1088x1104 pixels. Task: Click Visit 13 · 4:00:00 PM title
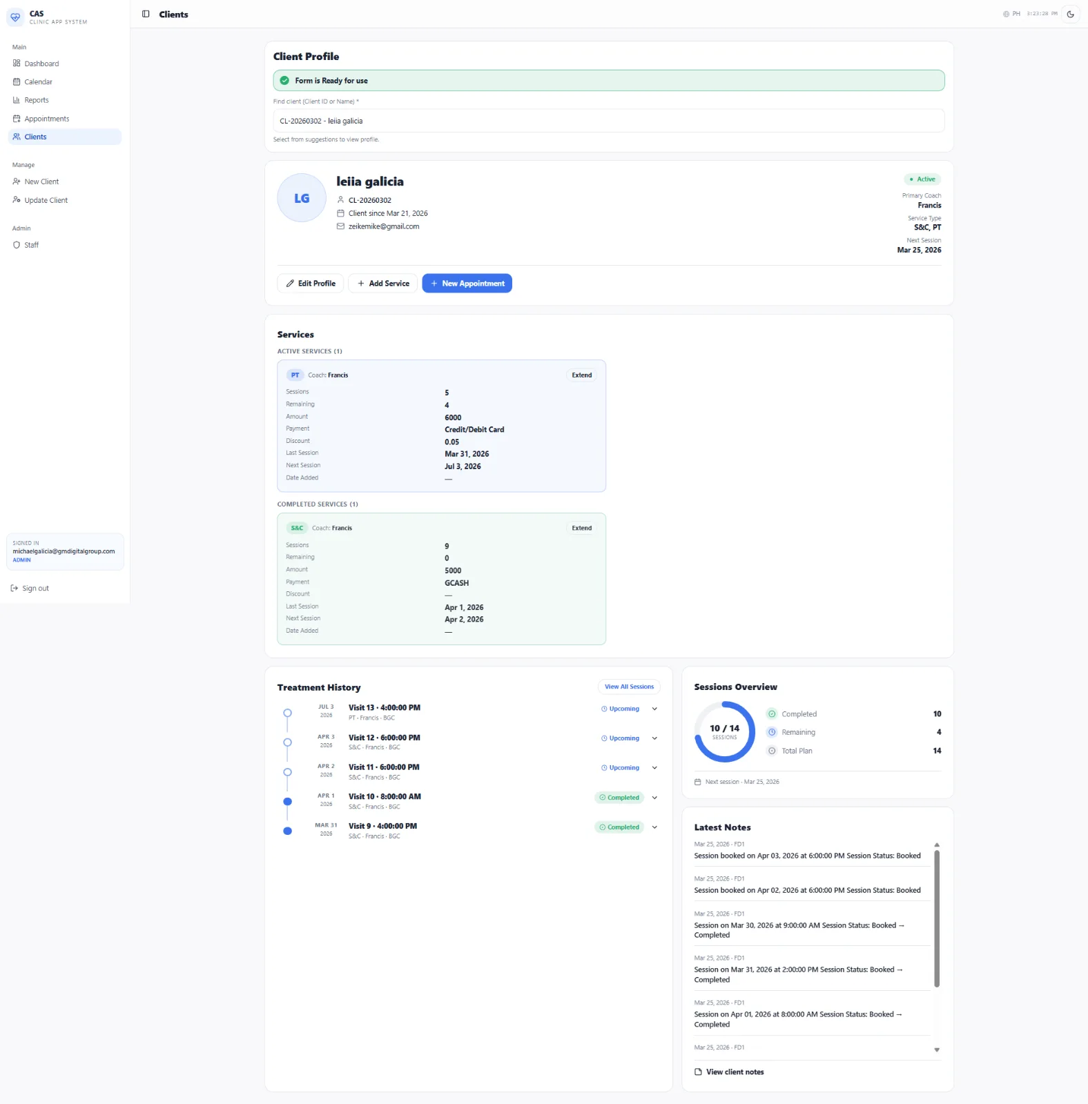pyautogui.click(x=385, y=708)
